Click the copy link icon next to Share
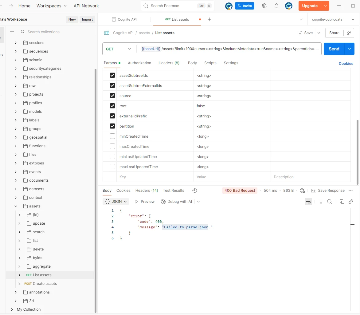 click(x=349, y=33)
